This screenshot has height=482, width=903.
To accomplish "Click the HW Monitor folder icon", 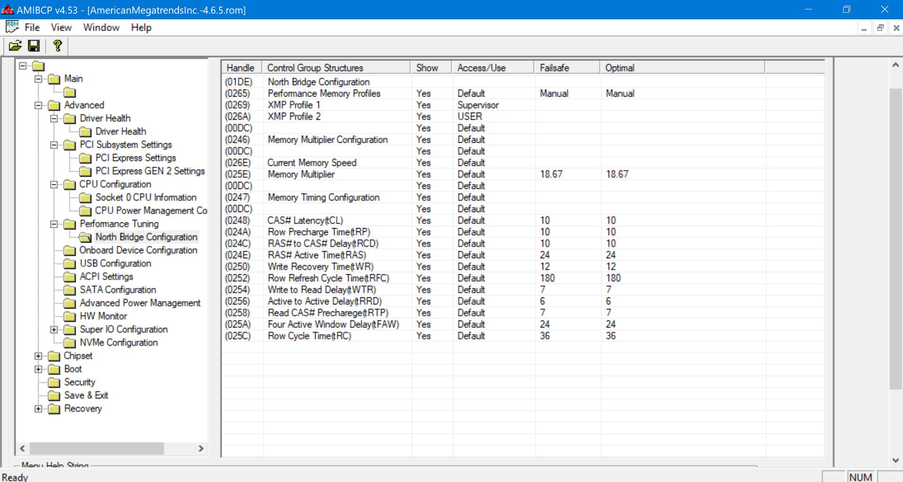I will pyautogui.click(x=70, y=316).
